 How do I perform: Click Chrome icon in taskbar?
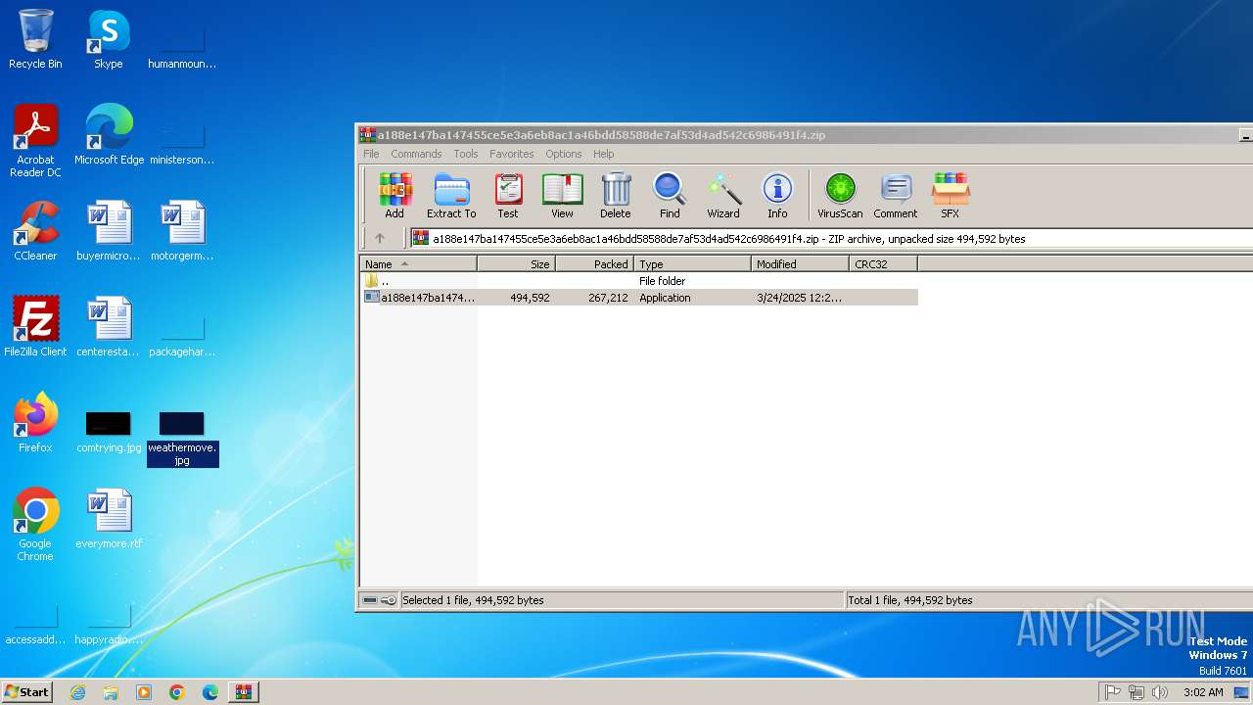coord(177,692)
